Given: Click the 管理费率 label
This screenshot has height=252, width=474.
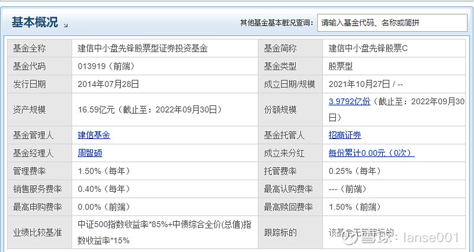Looking at the screenshot, I should click(x=29, y=171).
